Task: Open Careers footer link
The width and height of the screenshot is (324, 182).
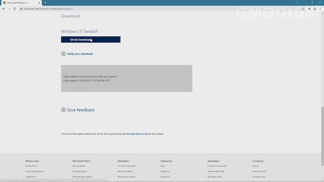Action: (x=256, y=166)
